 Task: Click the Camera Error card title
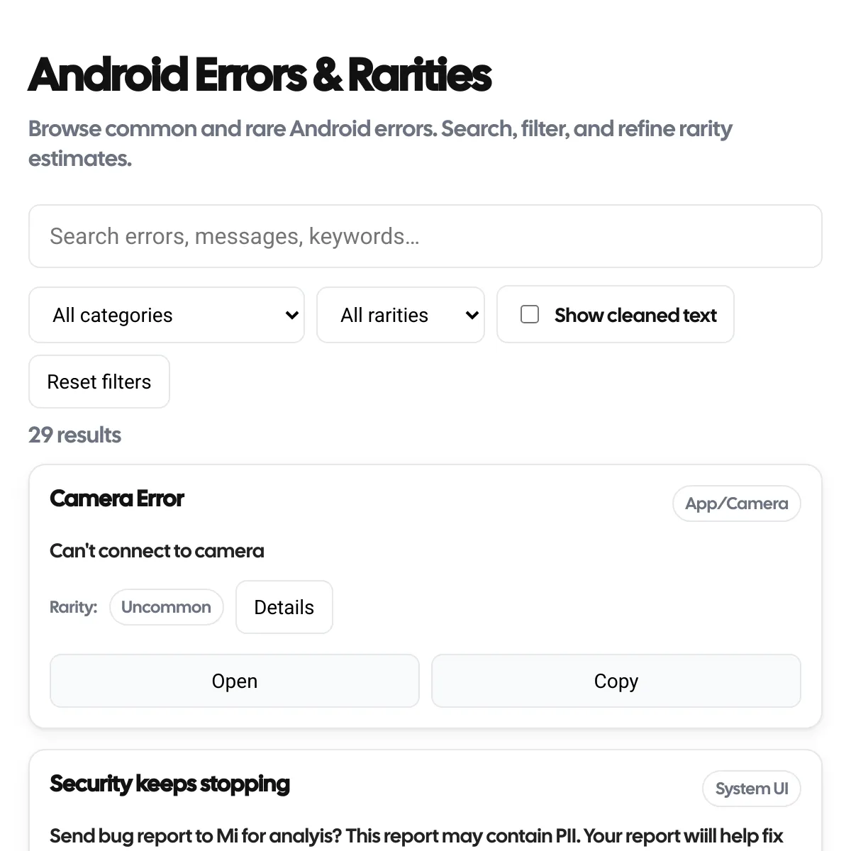[117, 499]
